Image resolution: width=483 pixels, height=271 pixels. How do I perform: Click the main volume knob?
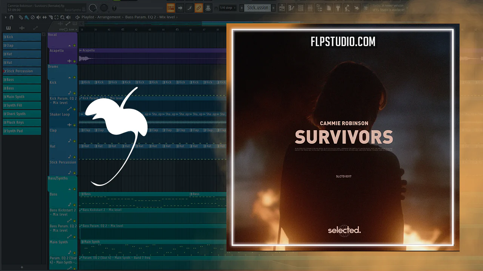click(92, 7)
